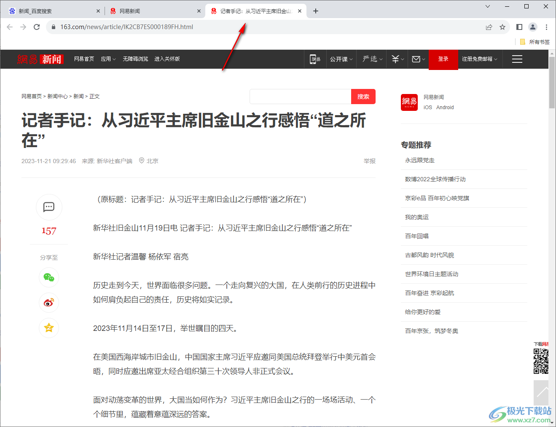Click the share page icon in address bar
This screenshot has width=556, height=427.
point(489,27)
